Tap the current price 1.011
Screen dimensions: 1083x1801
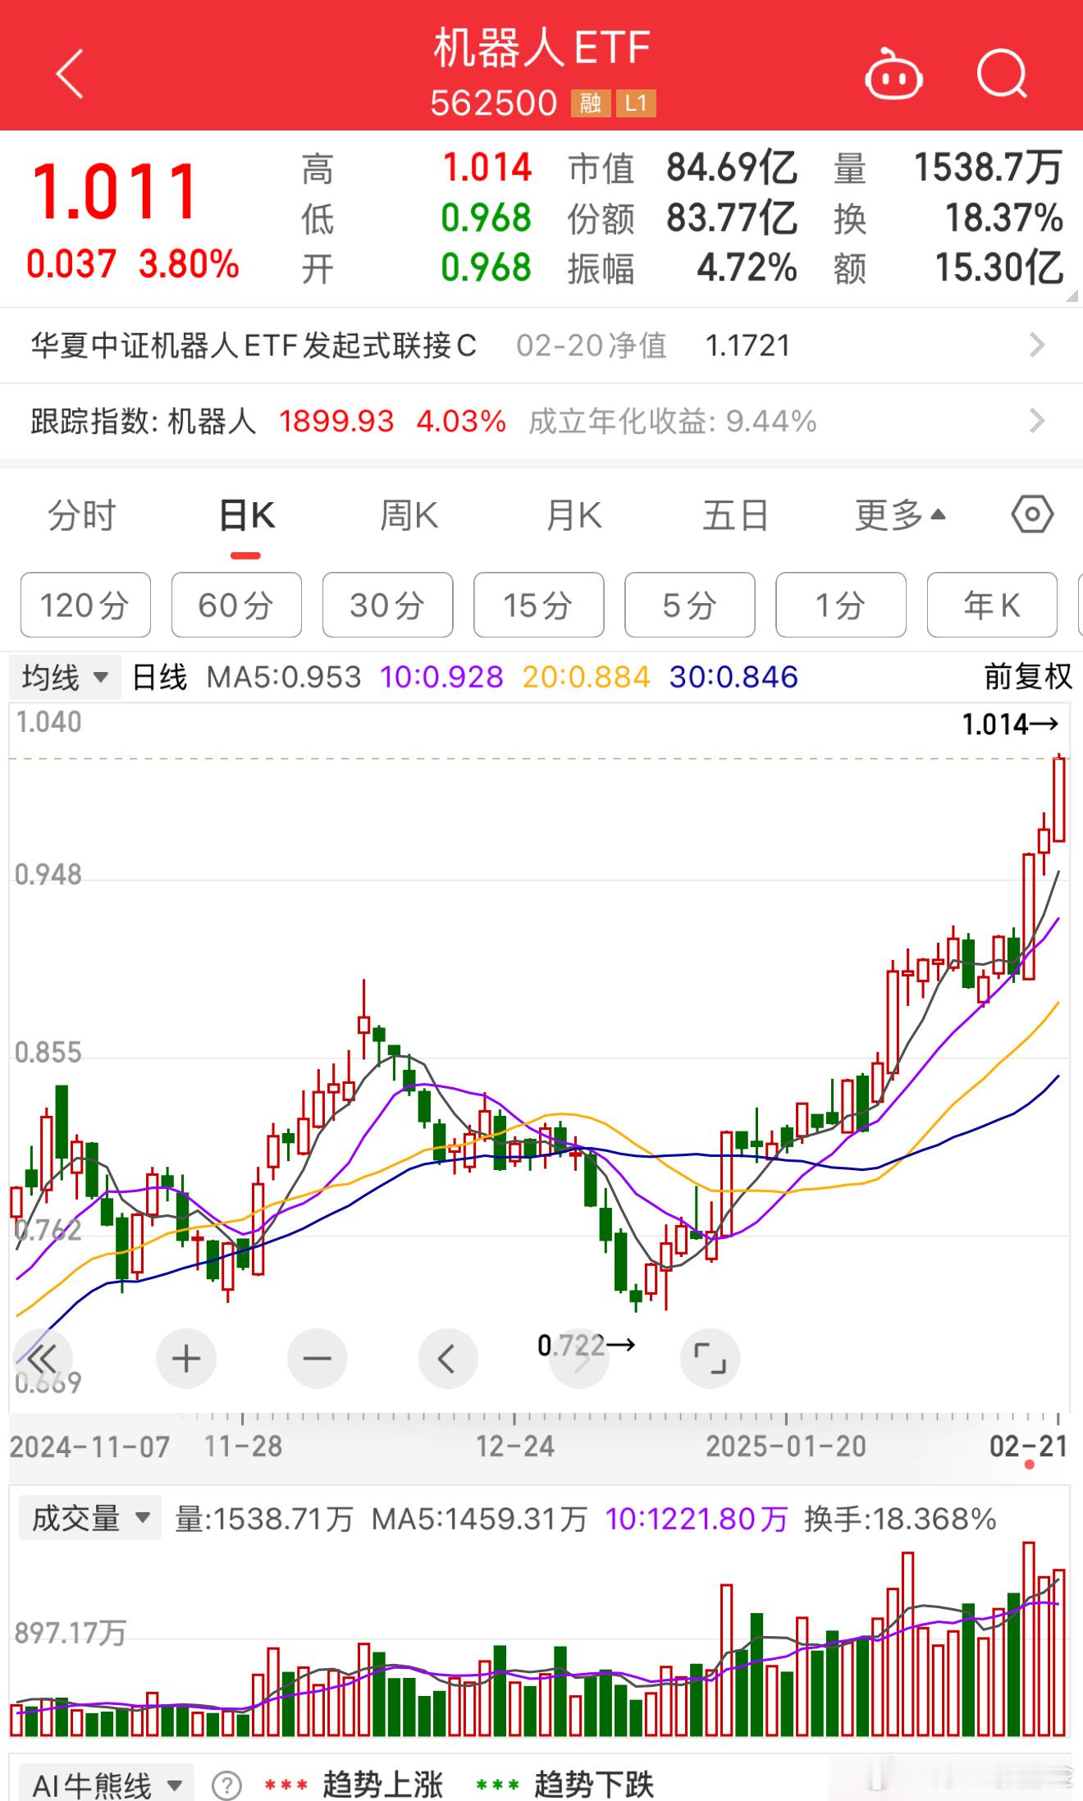pos(114,193)
